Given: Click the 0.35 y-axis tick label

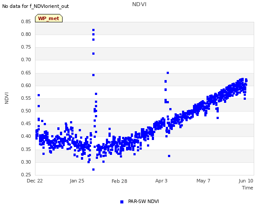Looking at the screenshot, I should (26, 149).
